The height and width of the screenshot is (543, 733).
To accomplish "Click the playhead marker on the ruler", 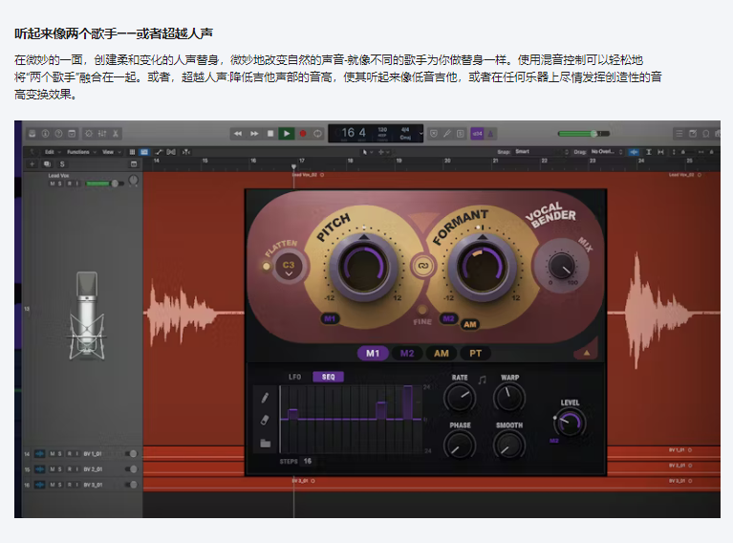I will pyautogui.click(x=293, y=166).
